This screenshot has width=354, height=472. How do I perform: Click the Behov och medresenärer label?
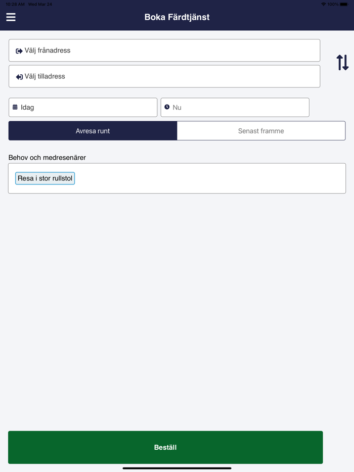(x=47, y=158)
